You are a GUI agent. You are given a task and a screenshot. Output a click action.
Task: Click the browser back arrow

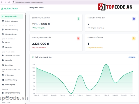pos(2,2)
